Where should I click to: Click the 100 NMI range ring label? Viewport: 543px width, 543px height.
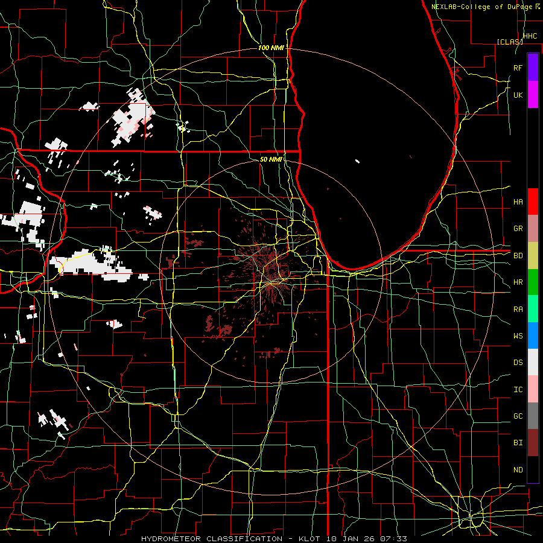(271, 48)
